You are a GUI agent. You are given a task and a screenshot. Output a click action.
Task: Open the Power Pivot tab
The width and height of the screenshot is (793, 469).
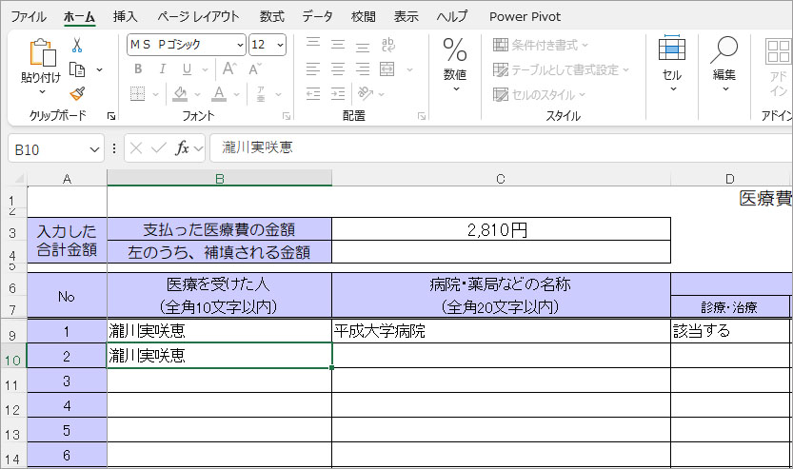[525, 17]
